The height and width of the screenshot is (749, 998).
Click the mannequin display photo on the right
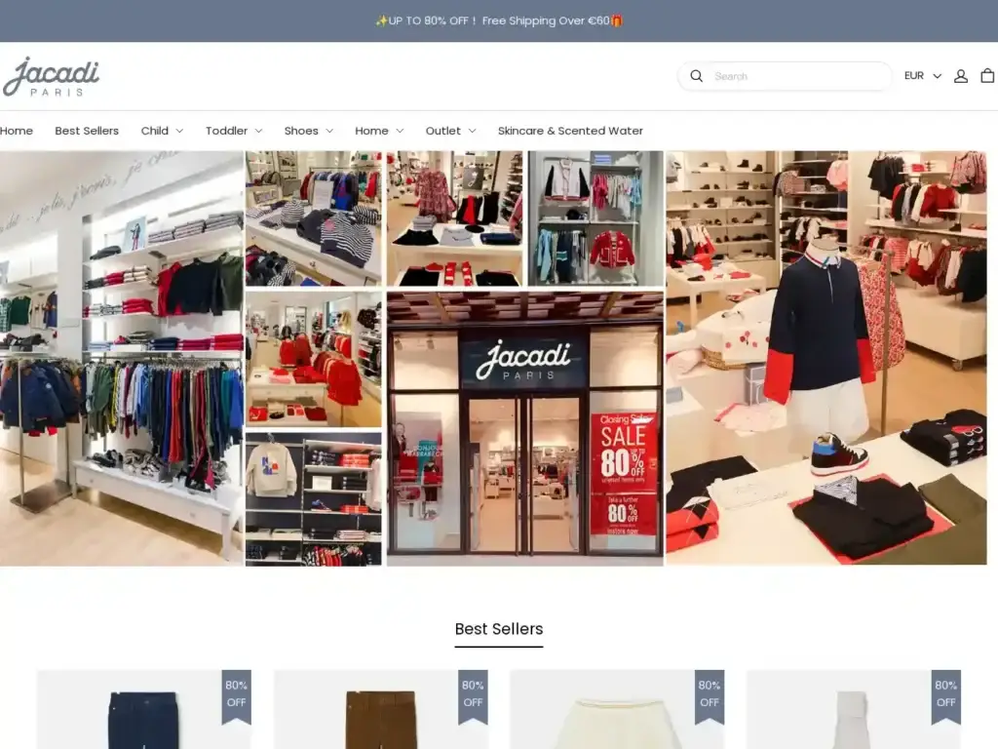pos(826,356)
